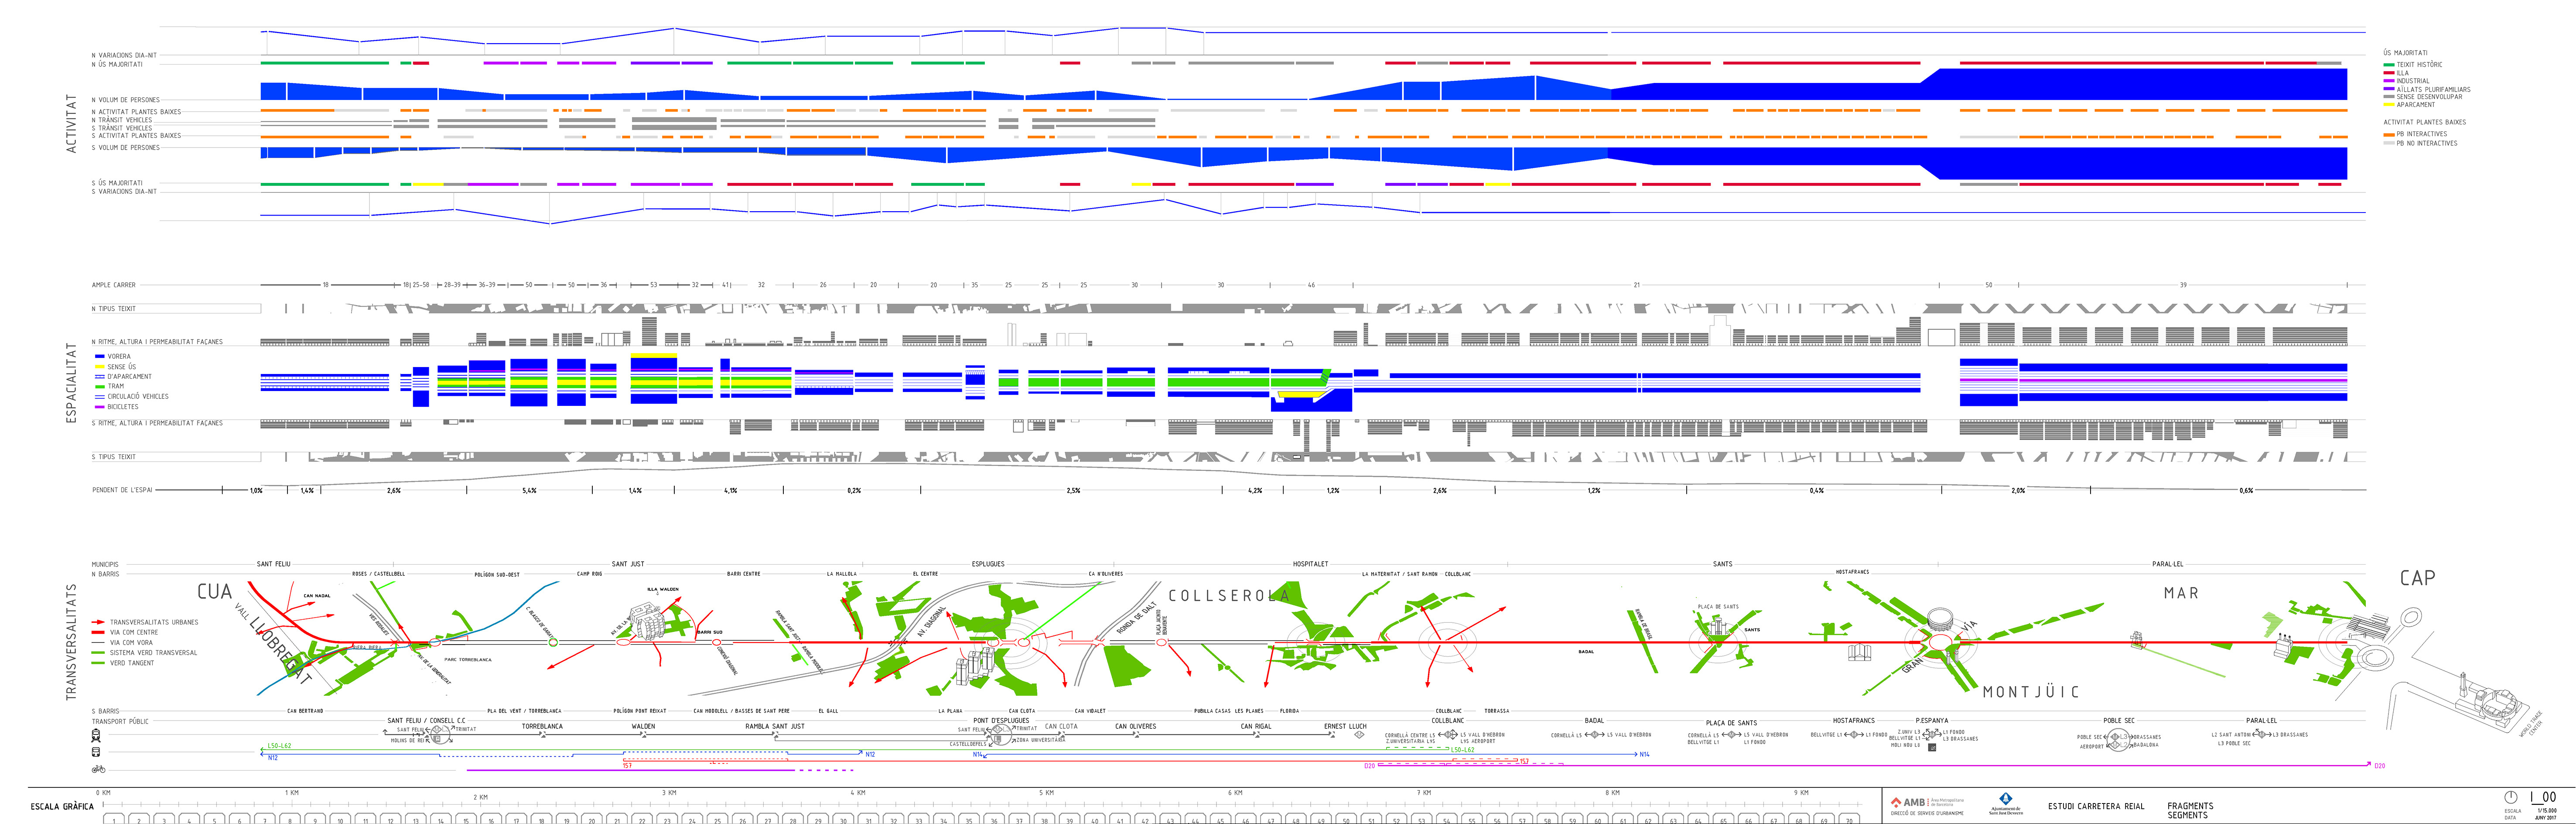The width and height of the screenshot is (2576, 824).
Task: Pick the yellow Aparcament legend swatch
Action: (2388, 105)
